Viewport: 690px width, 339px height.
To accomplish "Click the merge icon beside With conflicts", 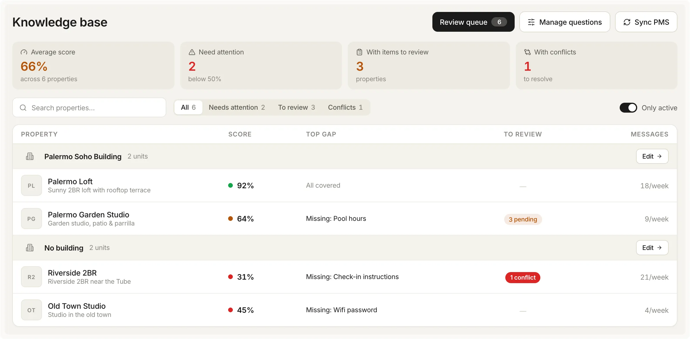I will coord(527,52).
